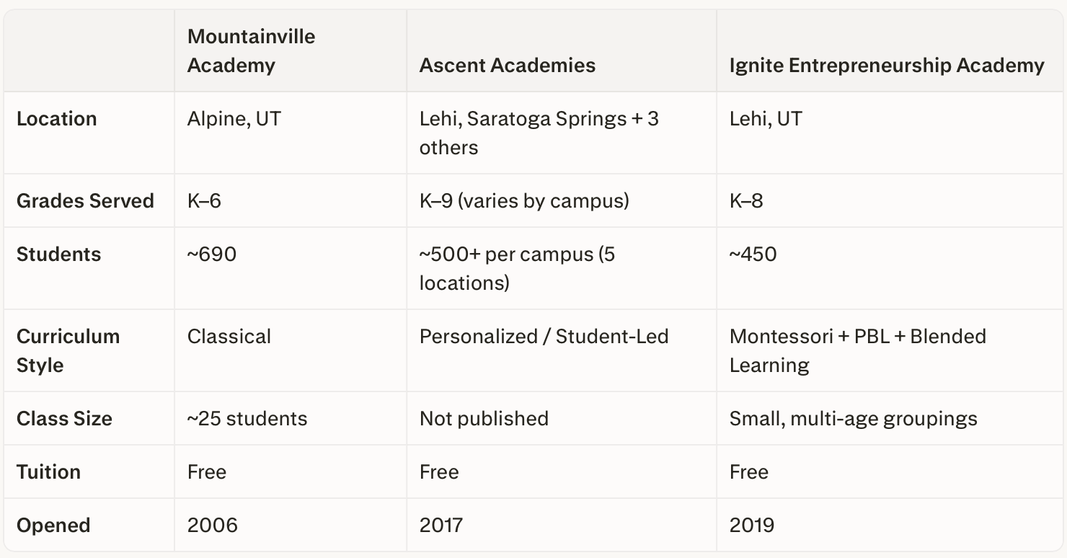
Task: Select the Location row label
Action: 57,118
